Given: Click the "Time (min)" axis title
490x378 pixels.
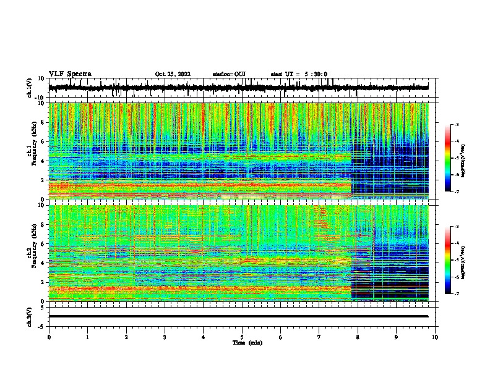Looking at the screenshot, I should [x=247, y=343].
